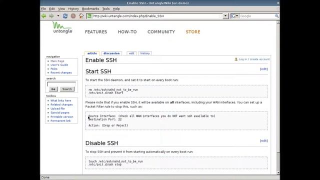The width and height of the screenshot is (320, 180).
Task: Open Main Page in navigation
Action: coord(57,61)
